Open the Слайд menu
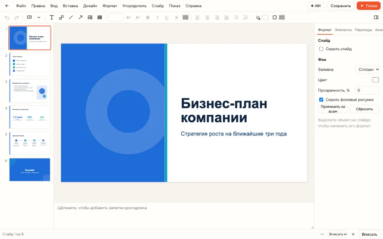 [158, 6]
